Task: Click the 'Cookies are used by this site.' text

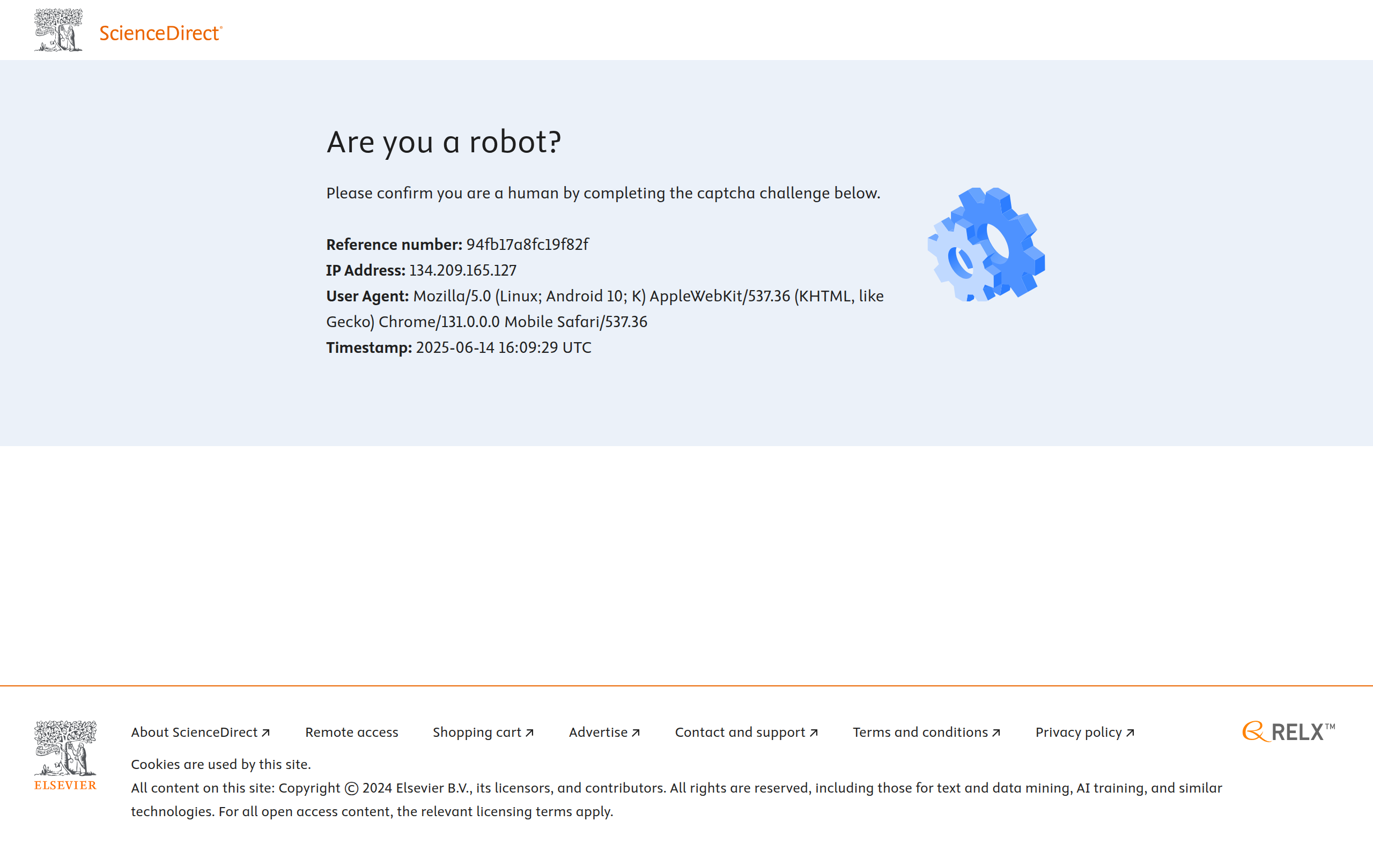Action: 221,764
